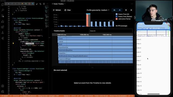Open More Actions menu of the code editor
Image resolution: width=173 pixels, height=97 pixels.
(48, 4)
